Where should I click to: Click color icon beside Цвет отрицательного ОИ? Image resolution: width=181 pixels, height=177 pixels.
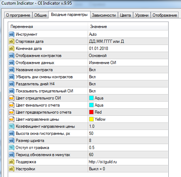point(12,98)
